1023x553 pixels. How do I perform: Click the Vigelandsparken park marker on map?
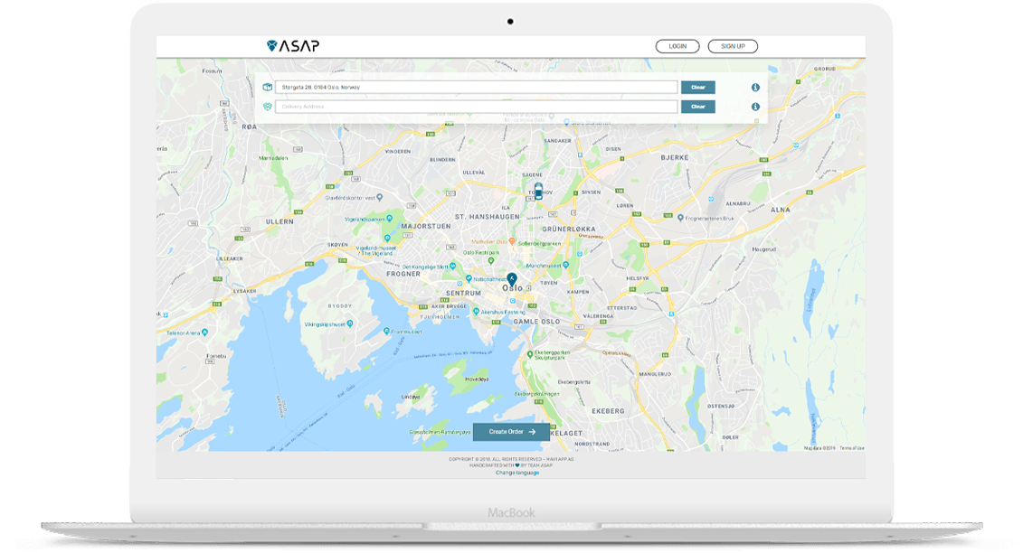tap(387, 219)
